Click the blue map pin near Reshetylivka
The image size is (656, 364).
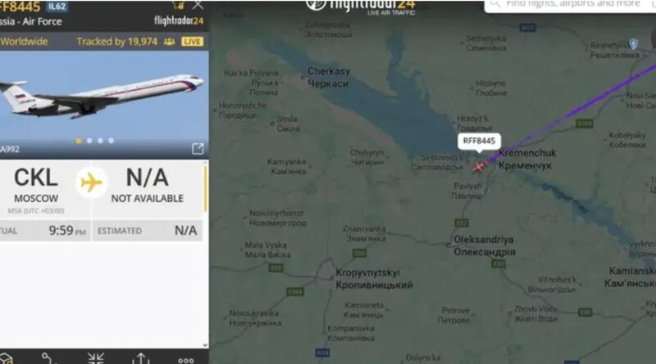tap(633, 44)
